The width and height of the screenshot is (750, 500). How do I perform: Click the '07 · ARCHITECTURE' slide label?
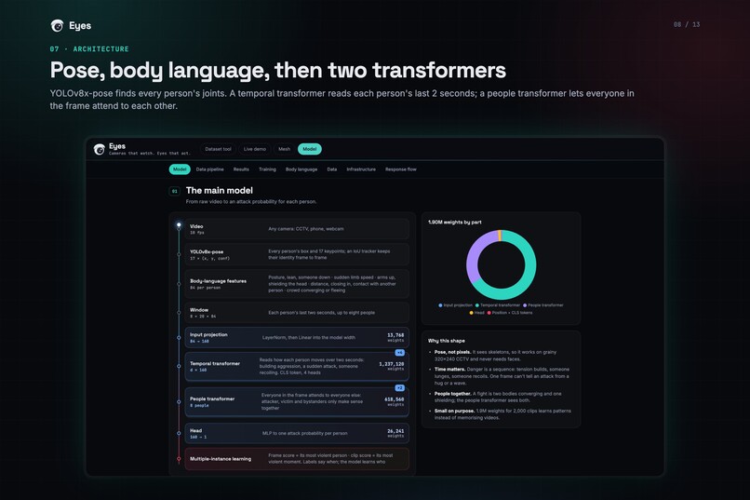89,48
